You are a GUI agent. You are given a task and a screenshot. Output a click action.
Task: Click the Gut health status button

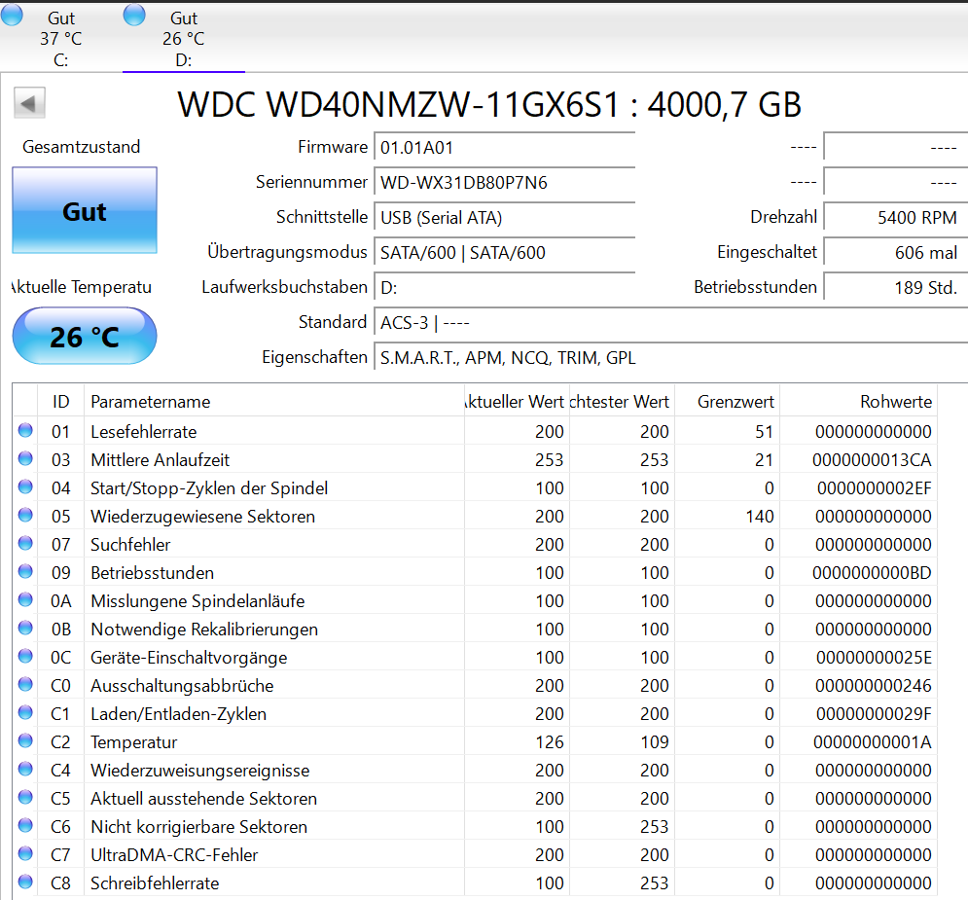85,210
